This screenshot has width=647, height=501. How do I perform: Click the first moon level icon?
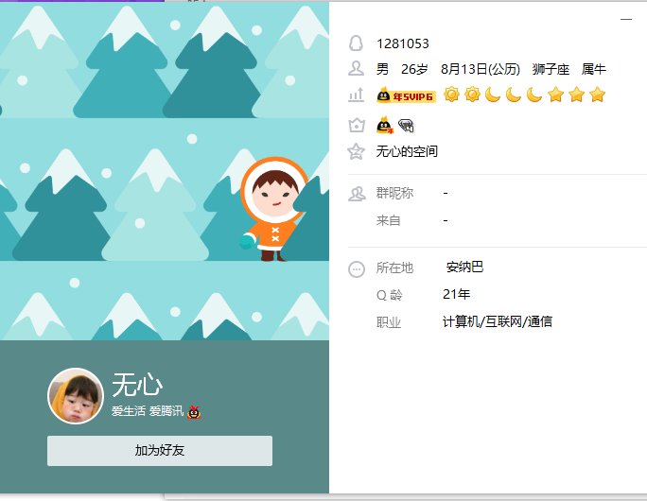[x=493, y=95]
